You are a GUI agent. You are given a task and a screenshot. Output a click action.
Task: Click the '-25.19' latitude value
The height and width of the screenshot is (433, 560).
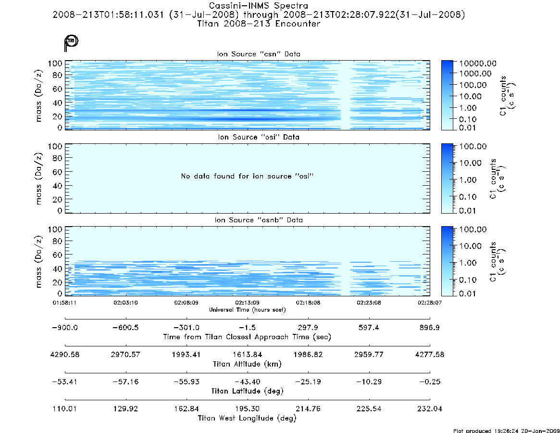(x=308, y=382)
